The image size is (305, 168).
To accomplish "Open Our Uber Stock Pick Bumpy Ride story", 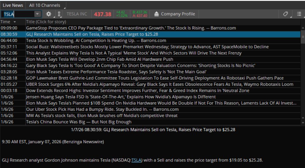I will [102, 109].
